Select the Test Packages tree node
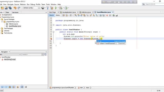The height and width of the screenshot is (92, 164). tap(8, 28)
